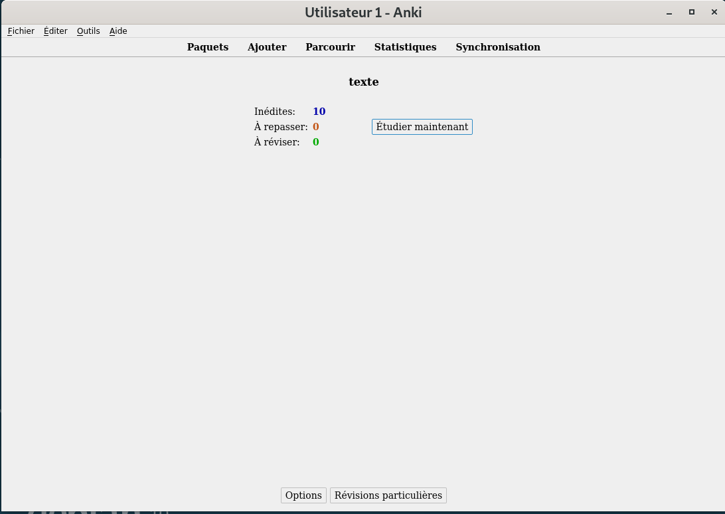Image resolution: width=725 pixels, height=514 pixels.
Task: Select the deck title 'texte'
Action: 363,82
